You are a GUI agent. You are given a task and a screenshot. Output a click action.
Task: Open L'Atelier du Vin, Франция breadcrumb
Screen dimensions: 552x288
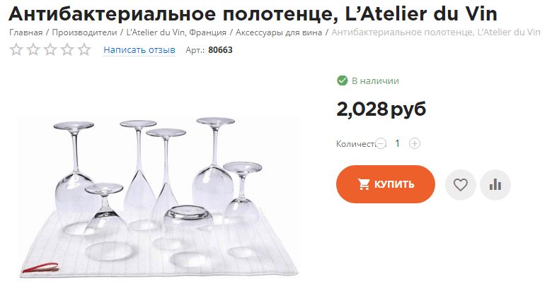tap(176, 32)
